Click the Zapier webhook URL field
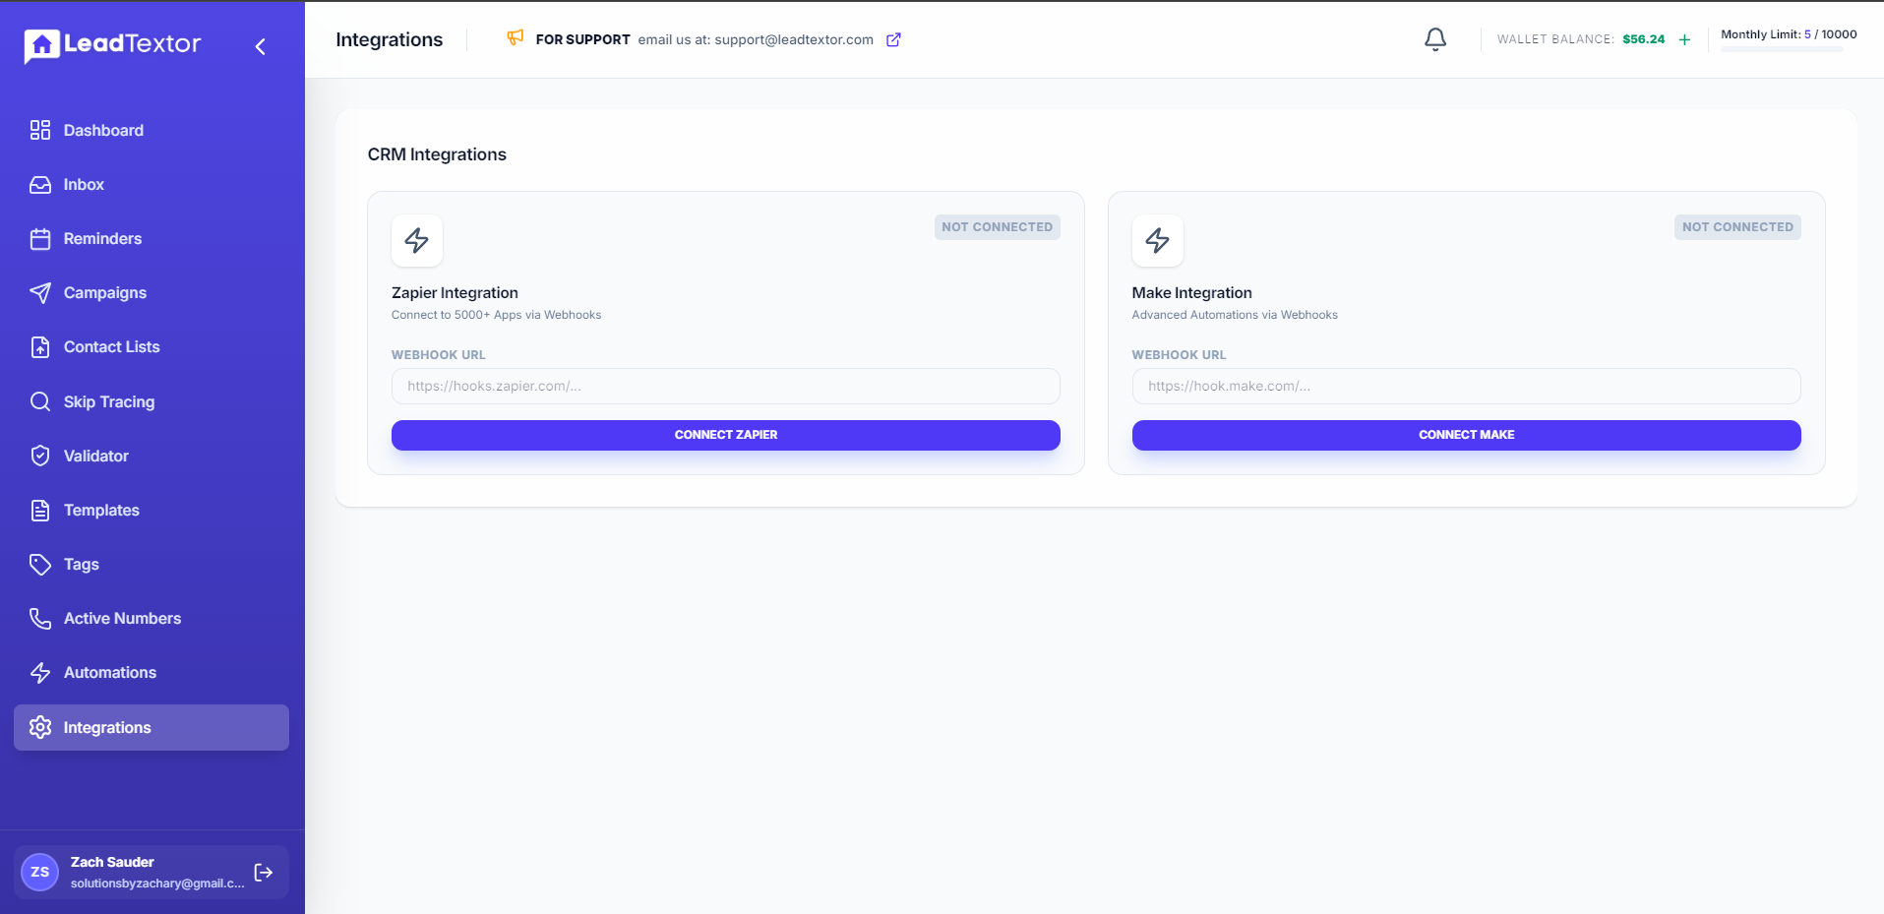 click(726, 386)
